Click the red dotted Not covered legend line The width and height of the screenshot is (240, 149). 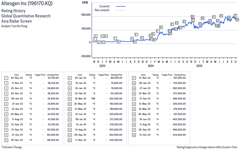(121, 10)
